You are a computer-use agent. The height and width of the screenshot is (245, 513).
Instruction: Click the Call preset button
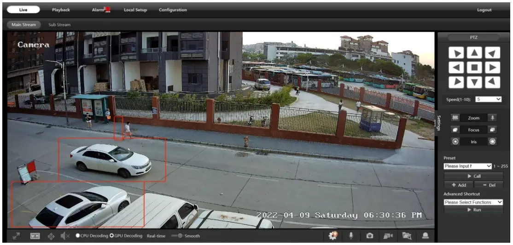(473, 176)
